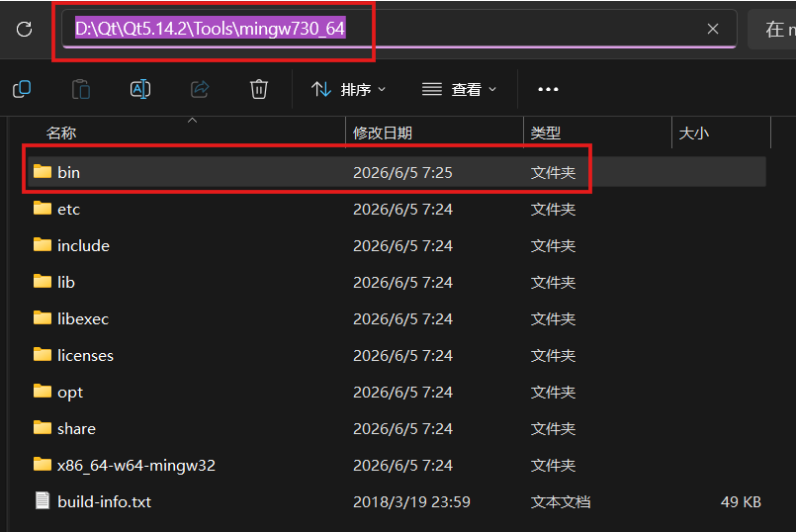Open the 查看 view dropdown
This screenshot has height=532, width=796.
[459, 90]
